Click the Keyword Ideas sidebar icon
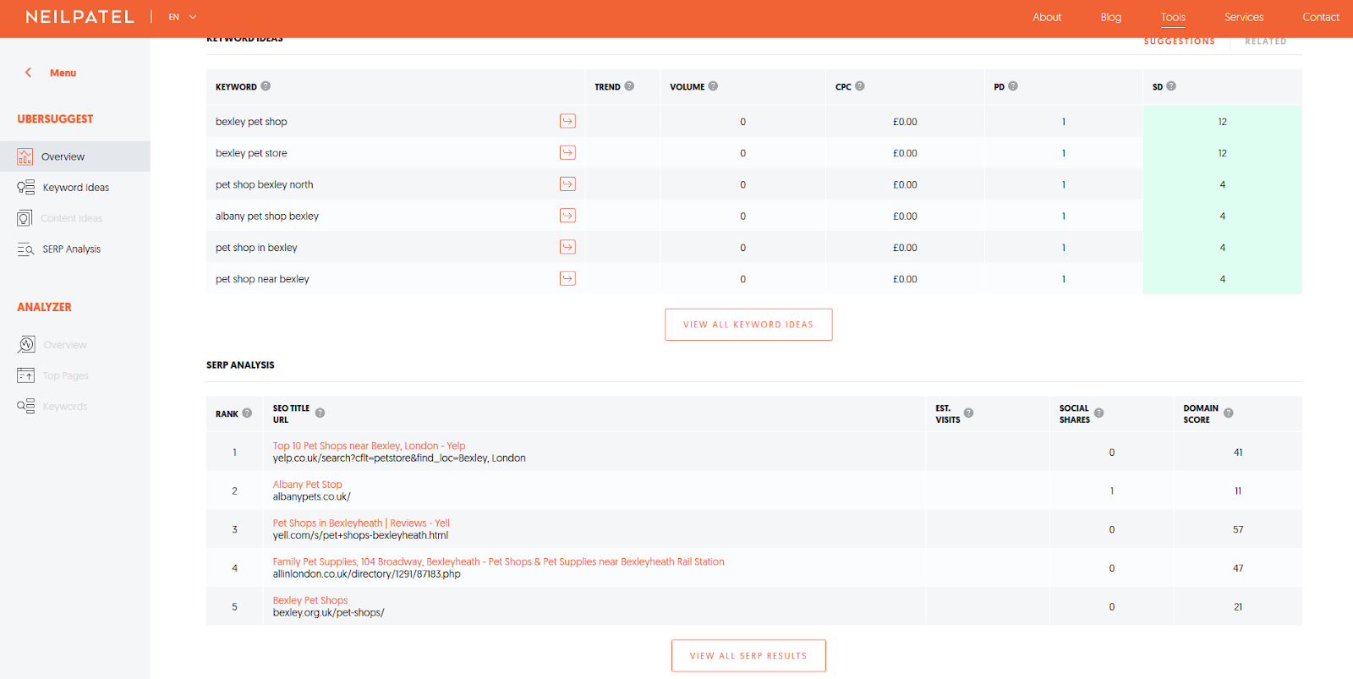This screenshot has width=1353, height=679. (x=25, y=188)
